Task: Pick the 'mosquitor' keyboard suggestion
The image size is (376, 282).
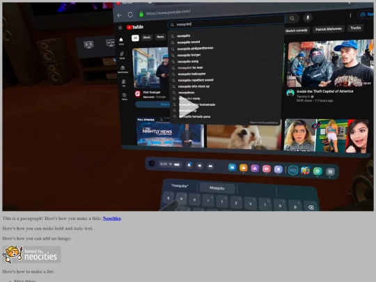Action: coord(180,186)
